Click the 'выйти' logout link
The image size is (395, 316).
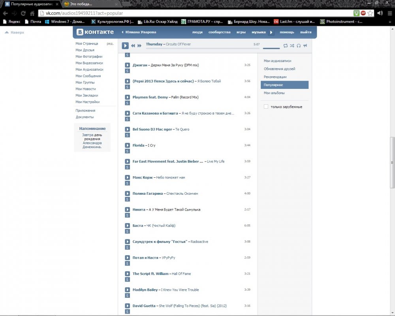click(x=305, y=32)
